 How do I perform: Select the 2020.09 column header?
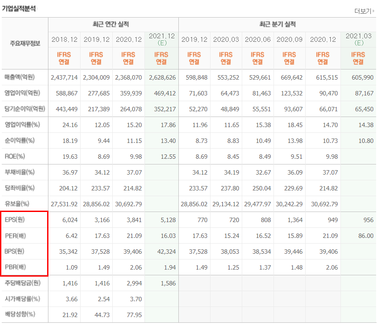(x=289, y=40)
